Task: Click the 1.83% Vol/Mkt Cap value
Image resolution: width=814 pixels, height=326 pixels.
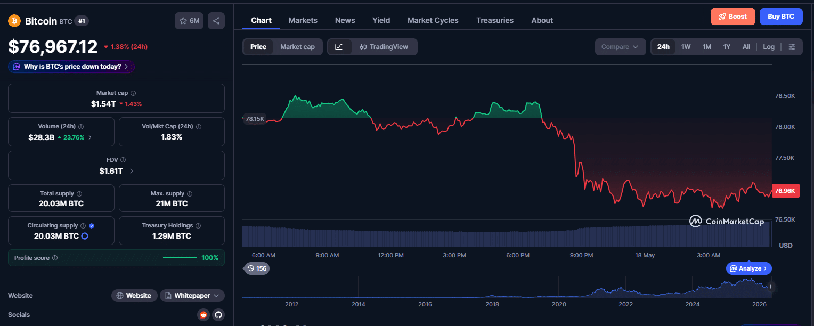Action: (x=172, y=137)
